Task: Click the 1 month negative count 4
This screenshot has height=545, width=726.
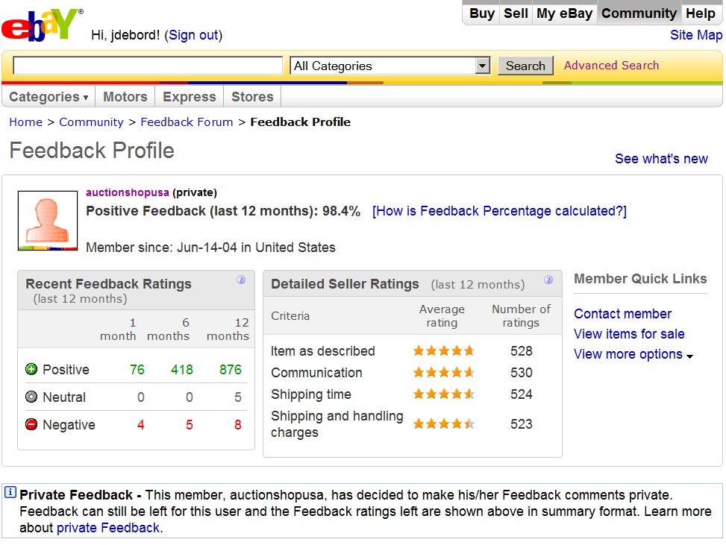Action: click(141, 425)
